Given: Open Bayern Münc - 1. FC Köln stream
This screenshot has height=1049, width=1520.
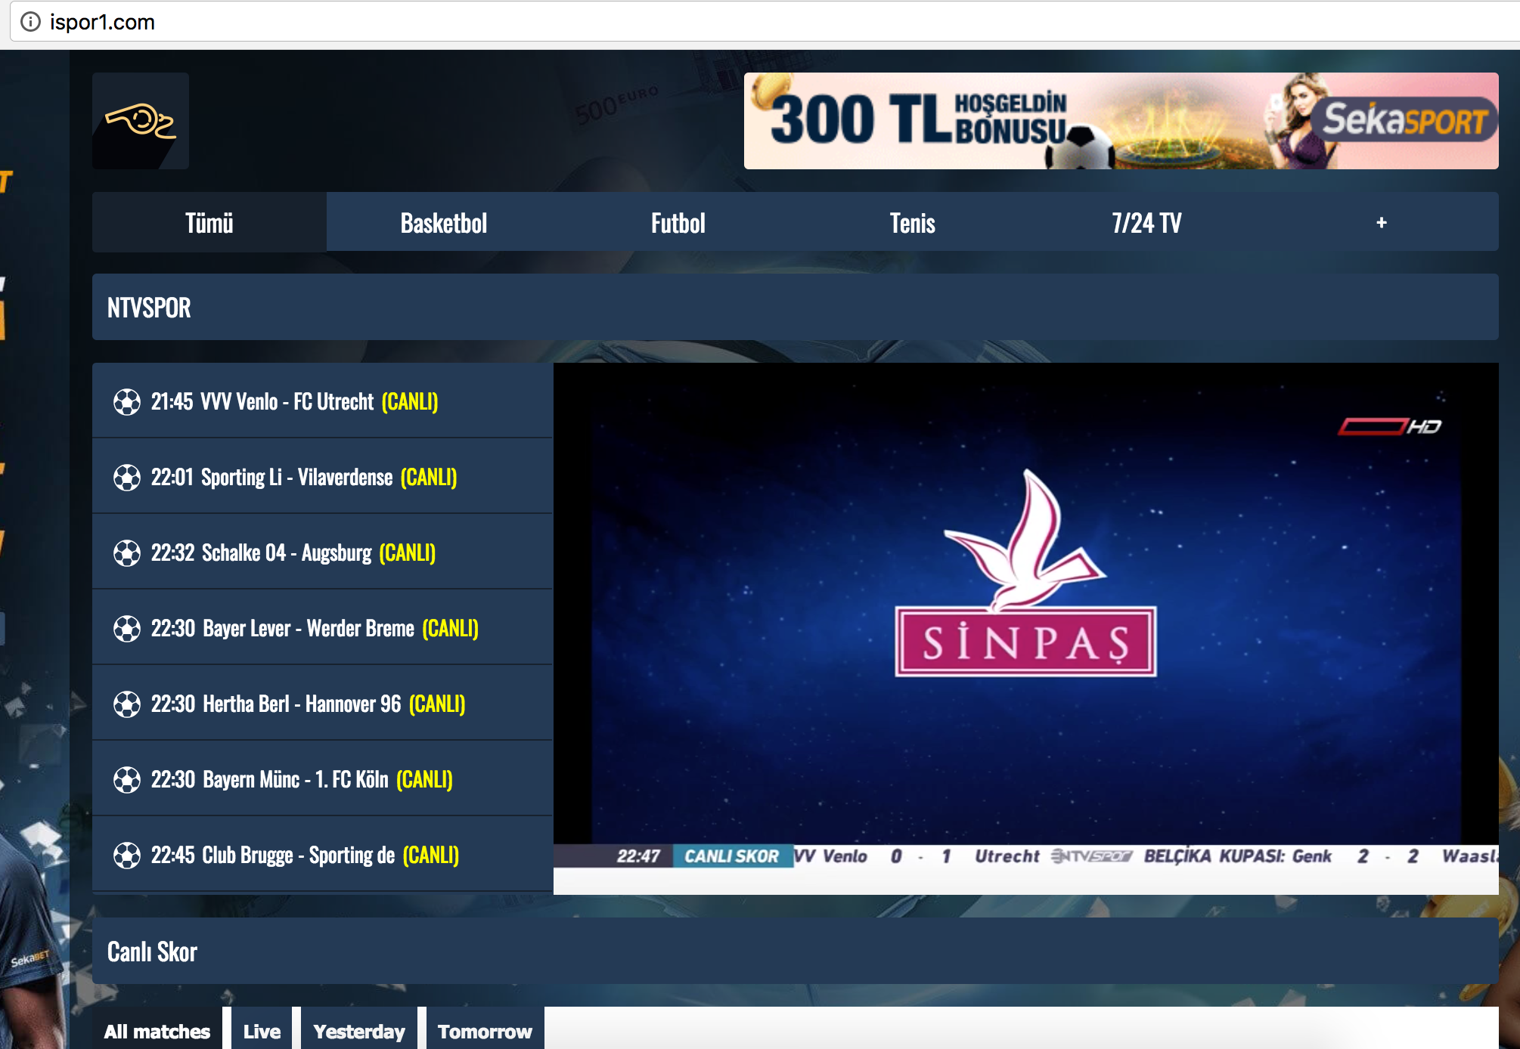Looking at the screenshot, I should click(x=322, y=778).
